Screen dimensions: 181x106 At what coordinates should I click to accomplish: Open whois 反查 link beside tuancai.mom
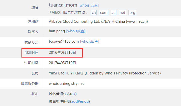coord(89,5)
